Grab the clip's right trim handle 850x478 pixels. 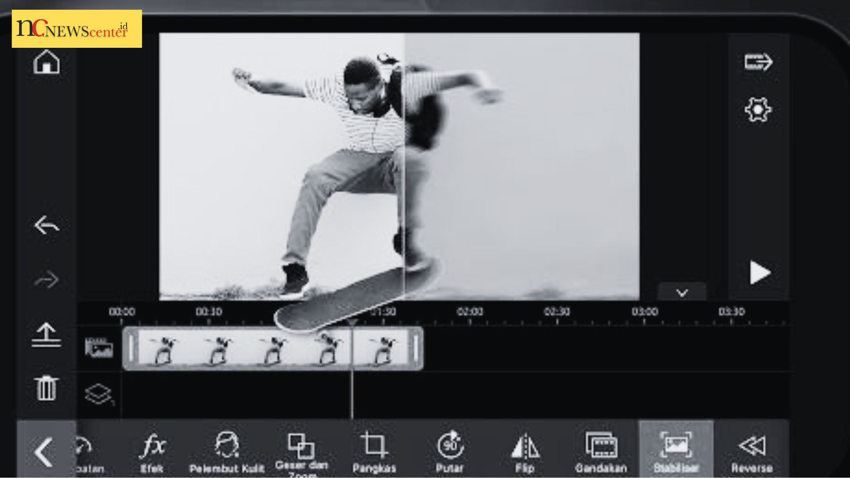coord(416,348)
